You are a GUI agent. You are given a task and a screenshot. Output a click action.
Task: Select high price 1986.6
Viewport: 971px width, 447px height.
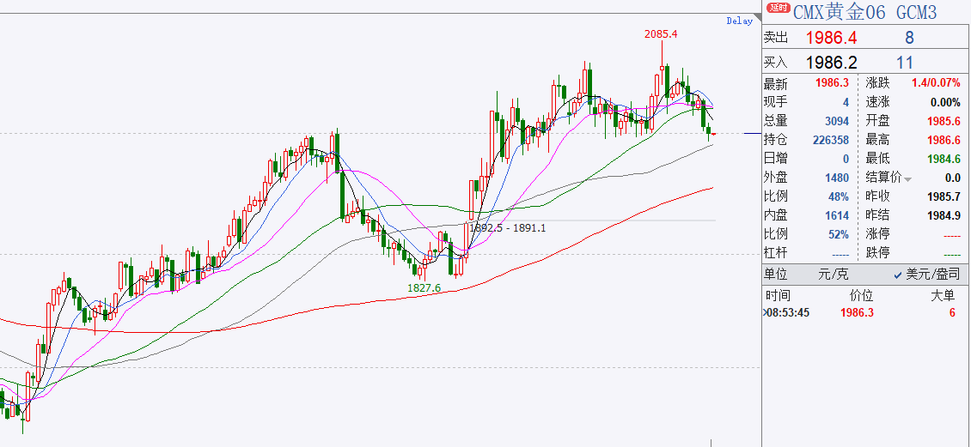[944, 141]
